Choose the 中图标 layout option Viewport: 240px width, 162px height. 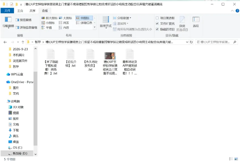(84, 18)
